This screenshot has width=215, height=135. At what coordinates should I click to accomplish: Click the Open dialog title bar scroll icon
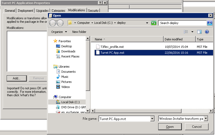(50, 16)
